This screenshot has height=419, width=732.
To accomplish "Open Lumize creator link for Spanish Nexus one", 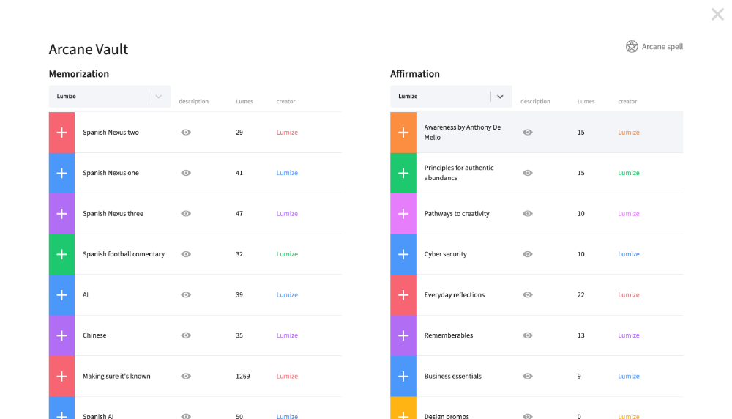I will point(287,173).
